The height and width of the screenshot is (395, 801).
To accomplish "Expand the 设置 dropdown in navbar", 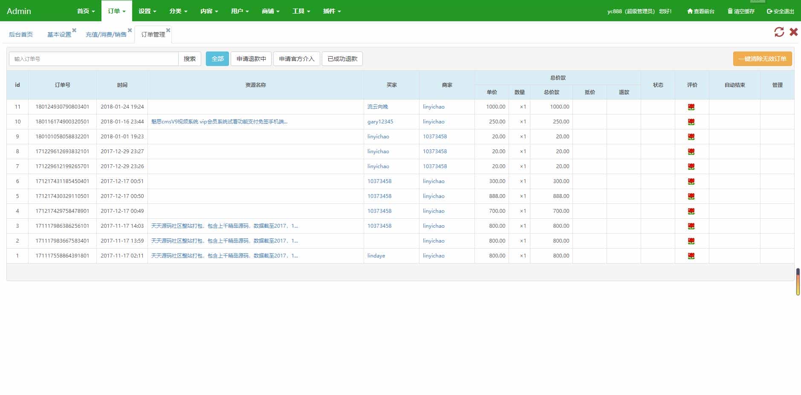I will tap(147, 11).
